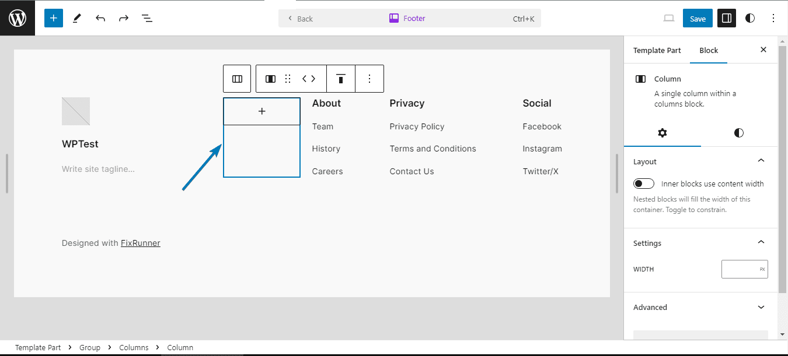Switch to the Template Part tab

tap(657, 50)
